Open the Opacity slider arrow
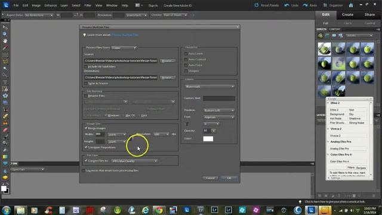382x215 pixels. (214, 131)
